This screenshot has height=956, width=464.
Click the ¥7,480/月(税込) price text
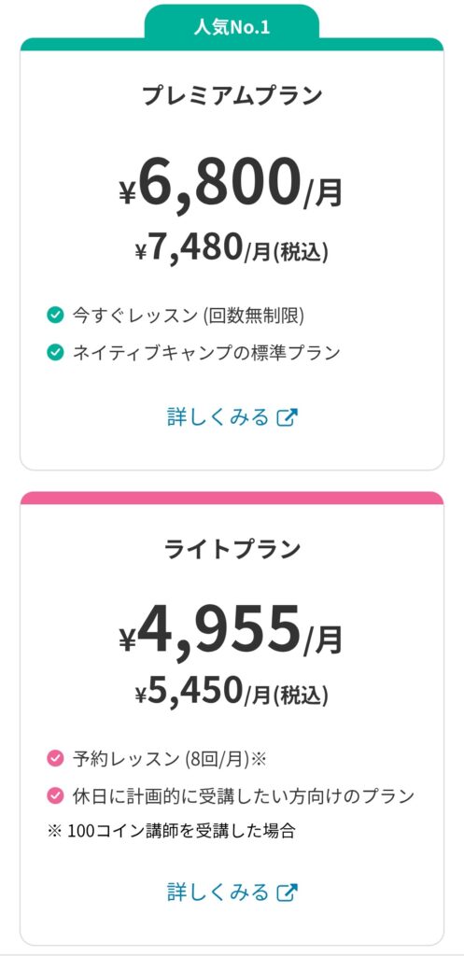click(x=232, y=249)
